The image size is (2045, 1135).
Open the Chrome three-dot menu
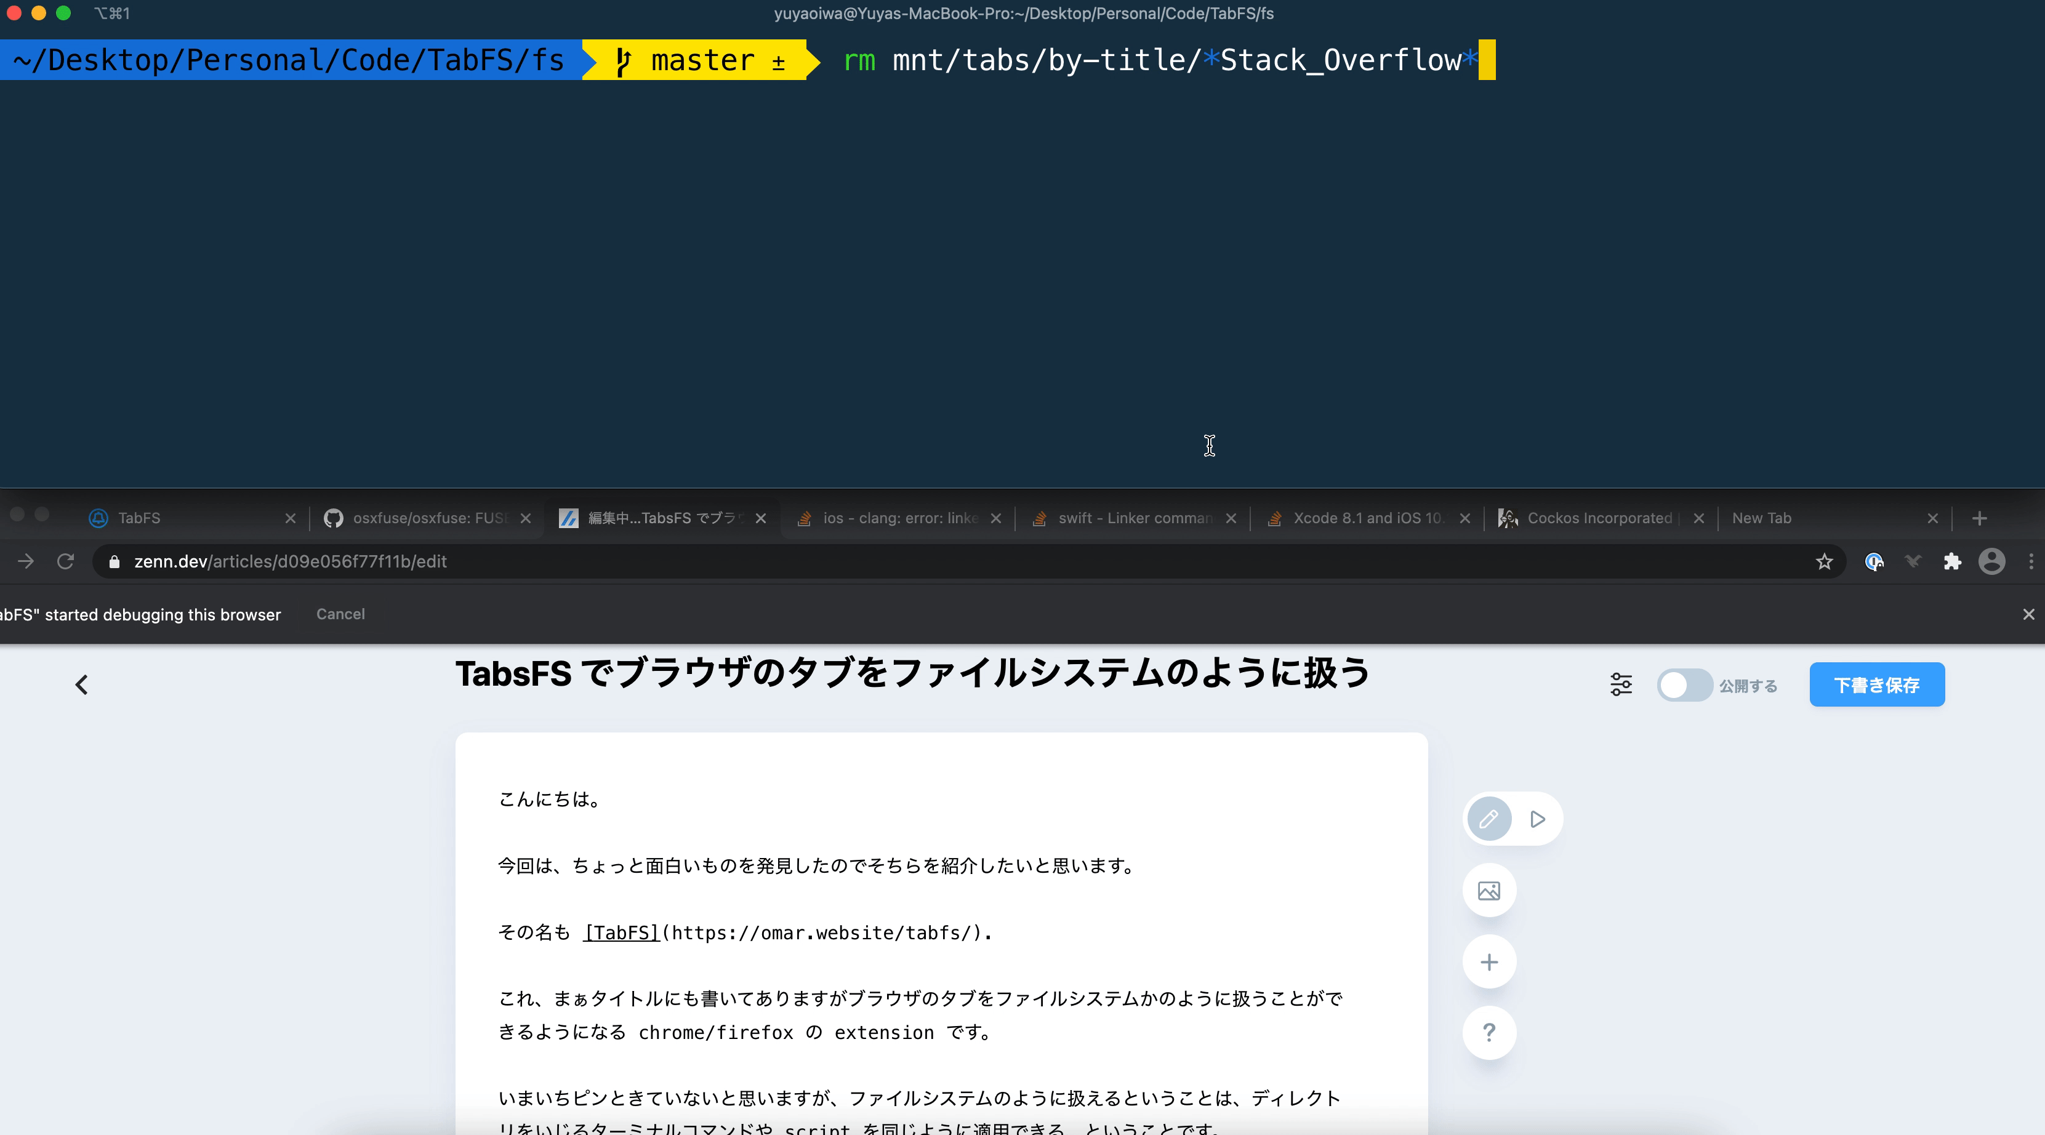point(2031,562)
